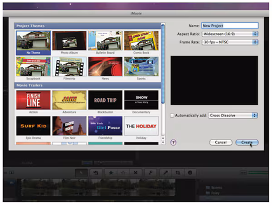The width and height of the screenshot is (272, 206).
Task: Choose the Filmstrip theme
Action: click(69, 69)
